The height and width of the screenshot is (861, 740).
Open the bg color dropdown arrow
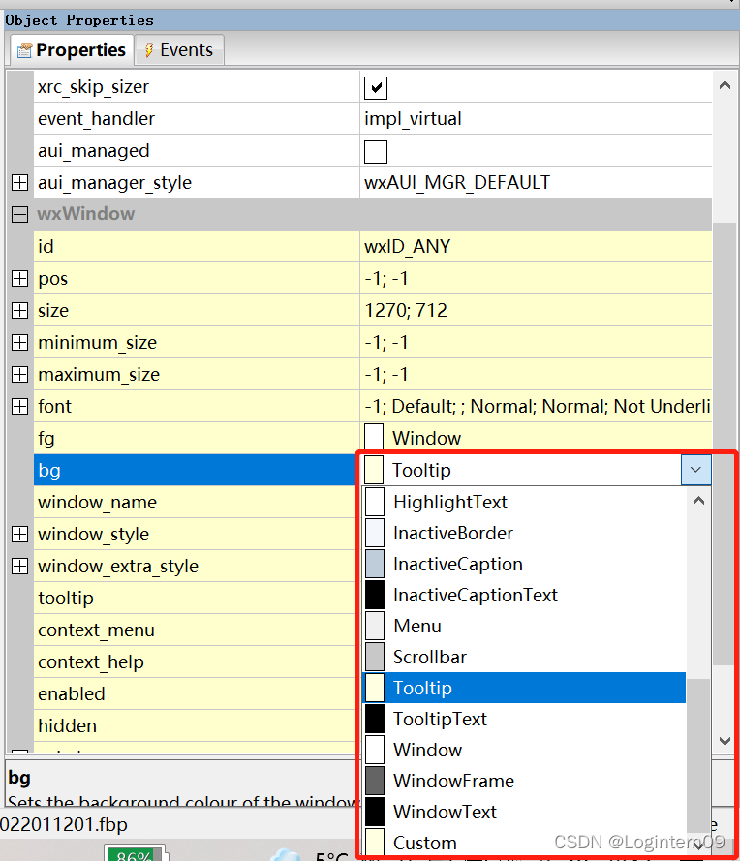coord(695,469)
